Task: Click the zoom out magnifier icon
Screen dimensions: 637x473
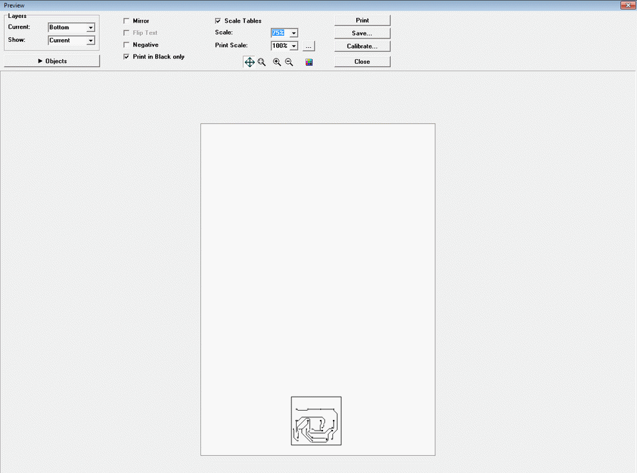Action: click(x=289, y=62)
